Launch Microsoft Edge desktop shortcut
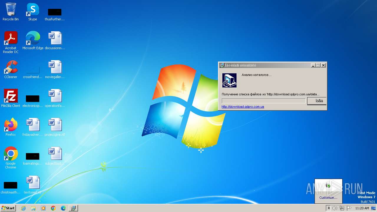Screen dimensions: 377x212 coord(33,40)
